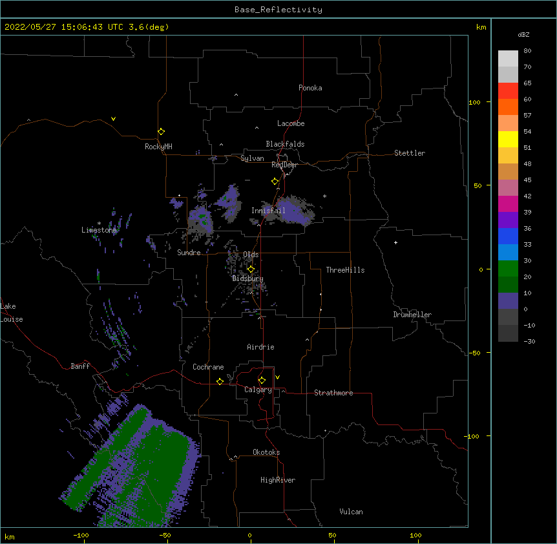This screenshot has height=544, width=557.
Task: Select the yellow V marker east of Calgary
Action: (x=277, y=377)
